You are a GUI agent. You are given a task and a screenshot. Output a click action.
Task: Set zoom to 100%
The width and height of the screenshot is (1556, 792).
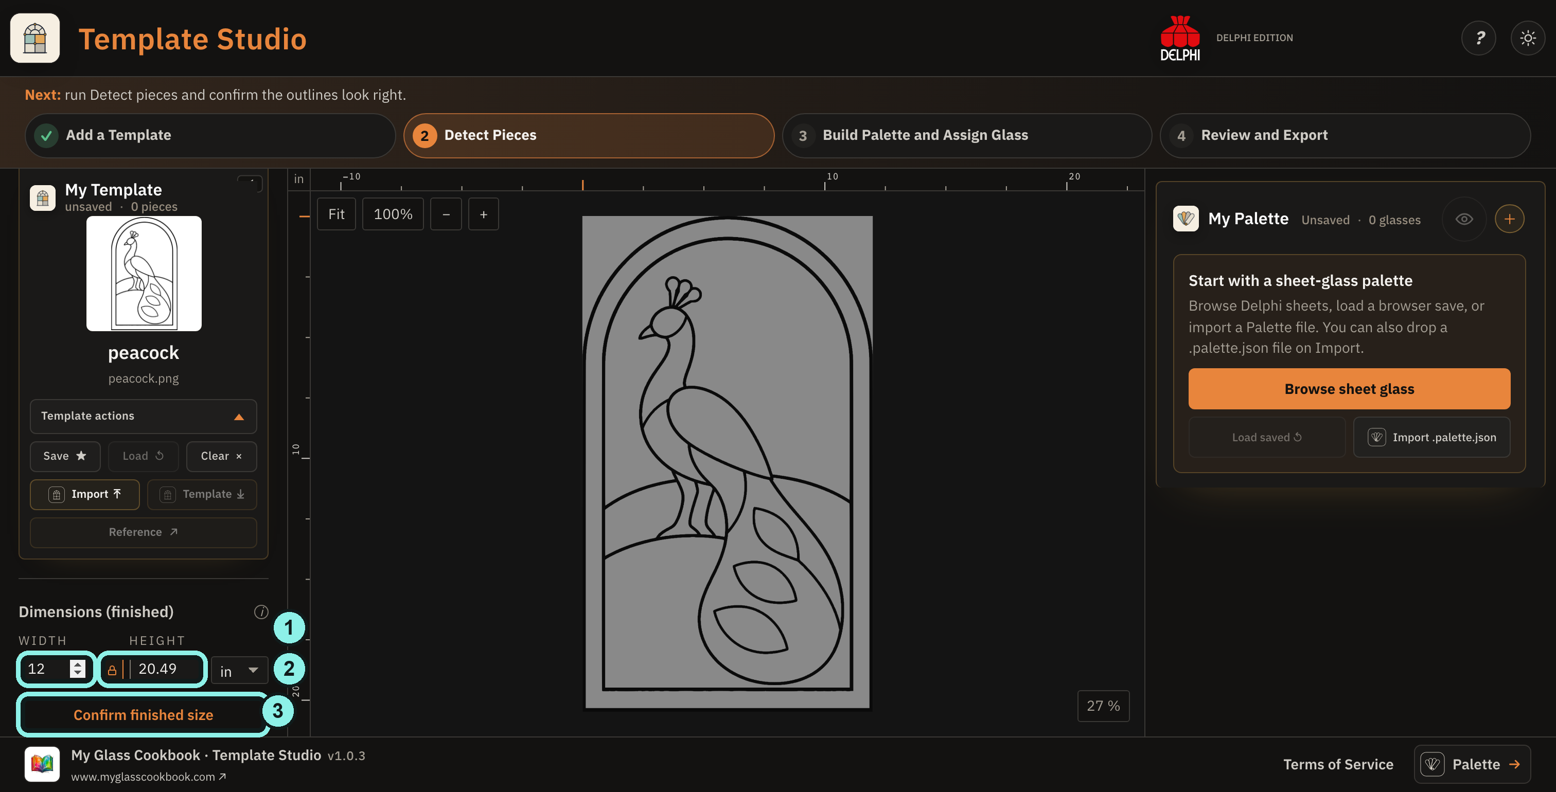(x=393, y=214)
